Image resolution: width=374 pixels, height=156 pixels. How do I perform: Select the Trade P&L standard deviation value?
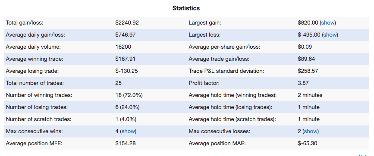point(308,71)
